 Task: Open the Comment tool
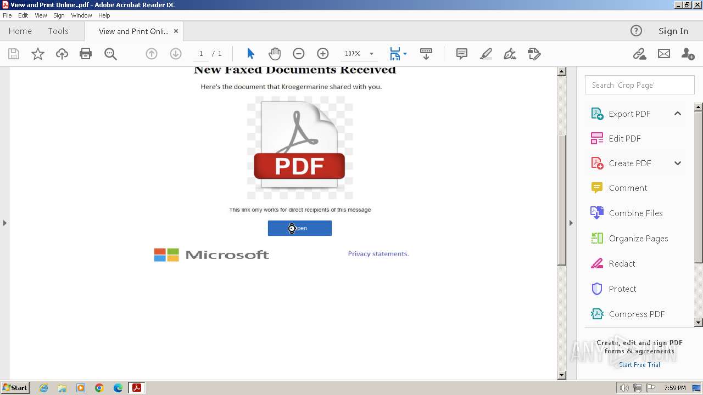[628, 188]
